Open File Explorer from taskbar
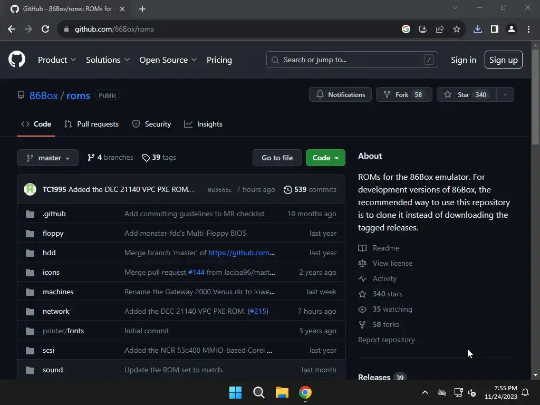The width and height of the screenshot is (540, 405). [x=282, y=392]
